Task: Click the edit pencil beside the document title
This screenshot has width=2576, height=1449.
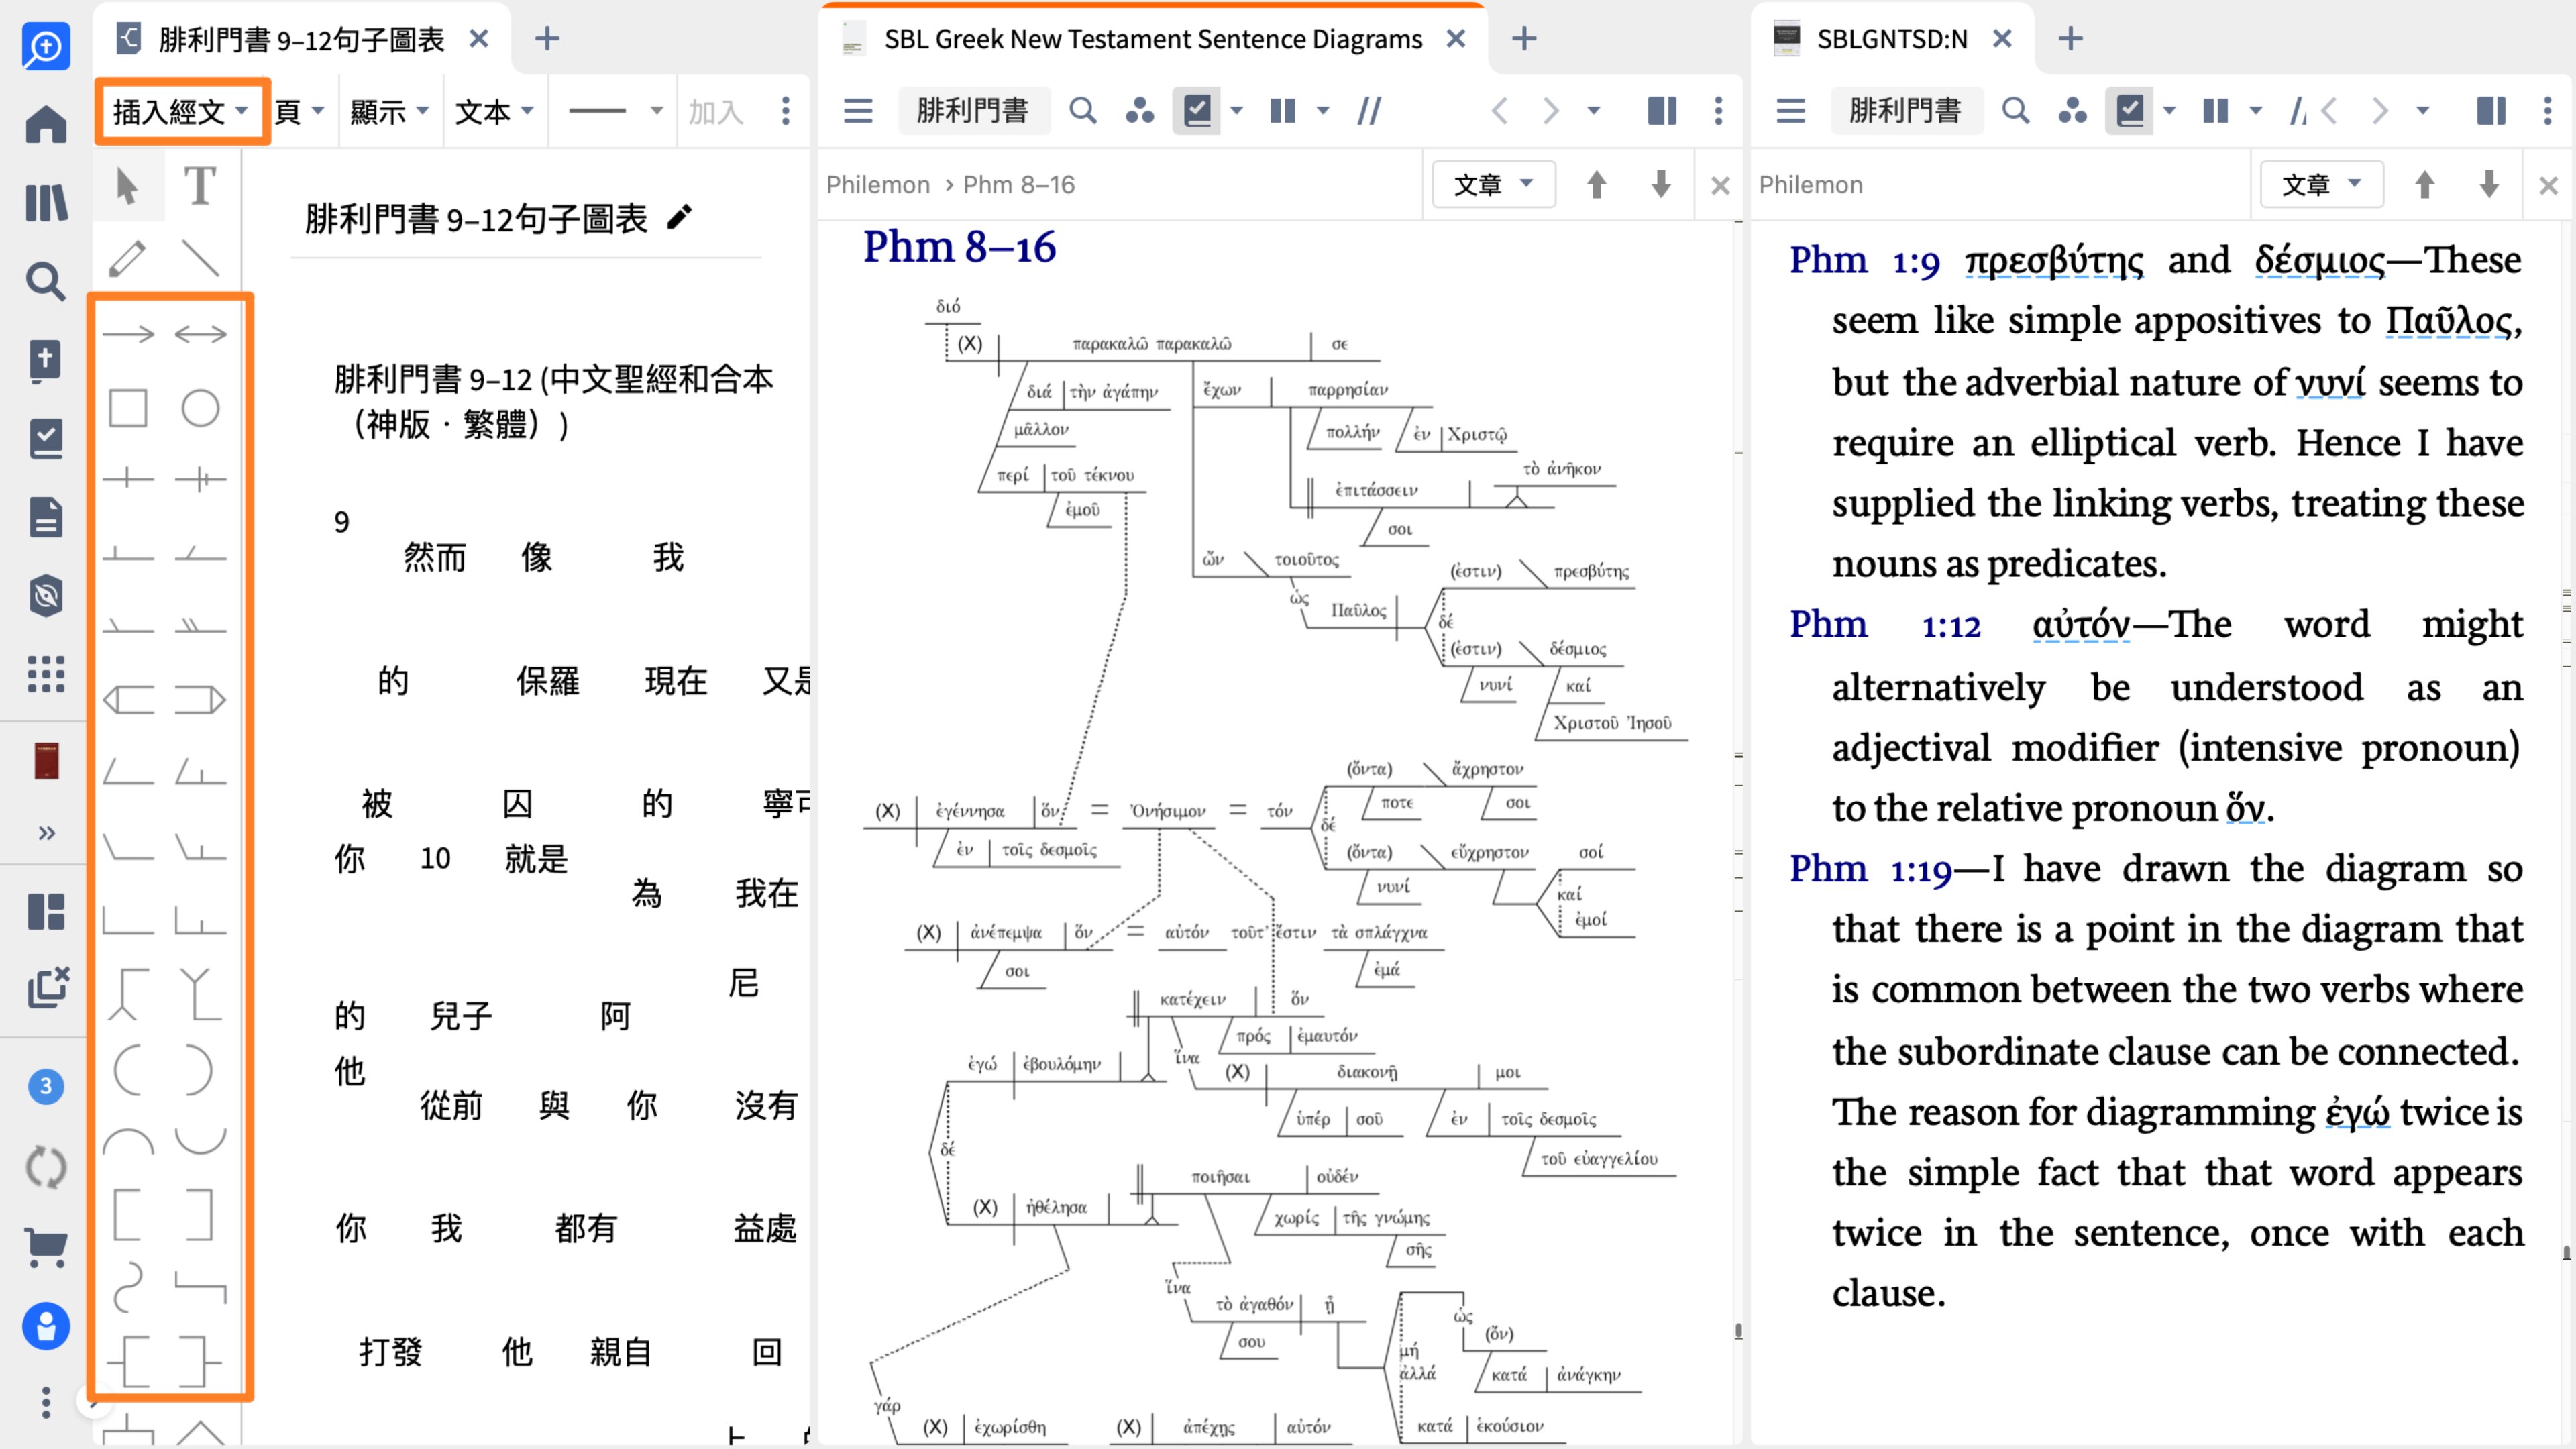Action: click(x=680, y=217)
